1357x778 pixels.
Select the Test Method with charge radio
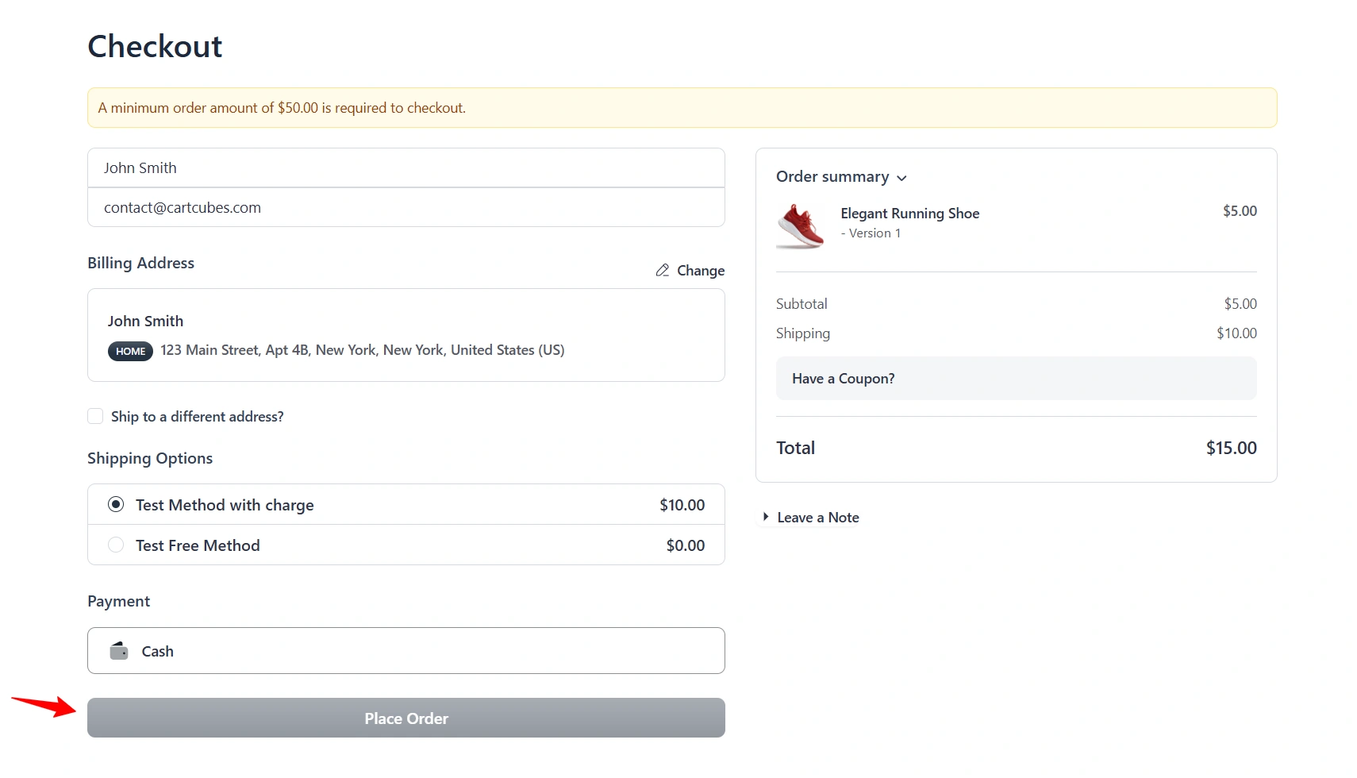click(116, 504)
